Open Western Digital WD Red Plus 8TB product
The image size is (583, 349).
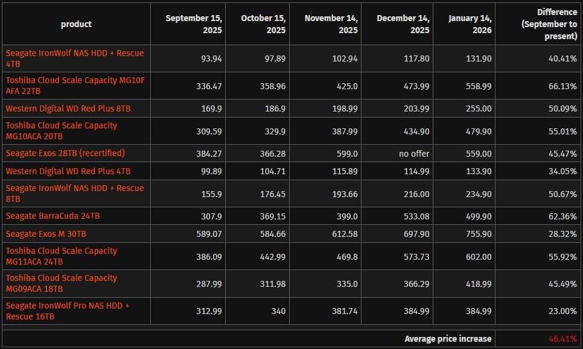click(68, 108)
